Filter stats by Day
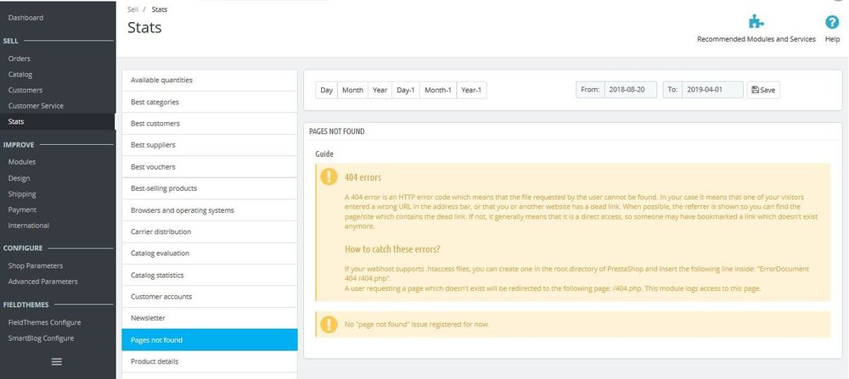The image size is (849, 379). pos(327,90)
